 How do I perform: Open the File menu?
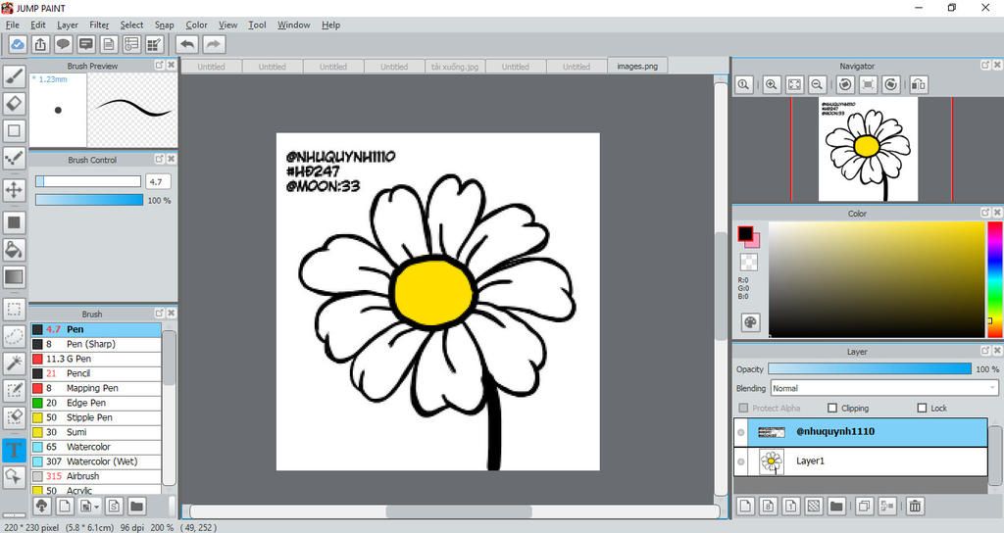pos(12,24)
